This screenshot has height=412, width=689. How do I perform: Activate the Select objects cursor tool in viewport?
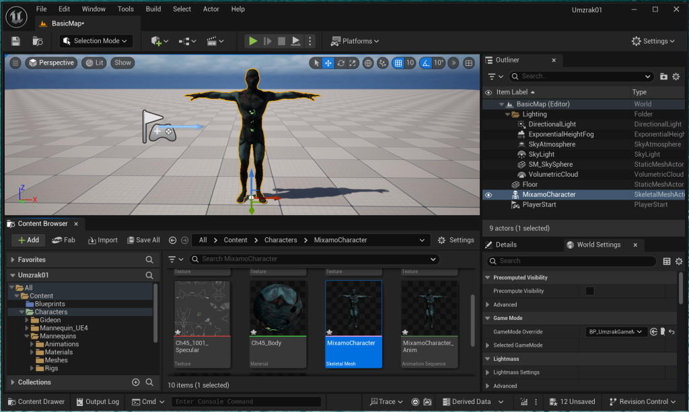316,63
